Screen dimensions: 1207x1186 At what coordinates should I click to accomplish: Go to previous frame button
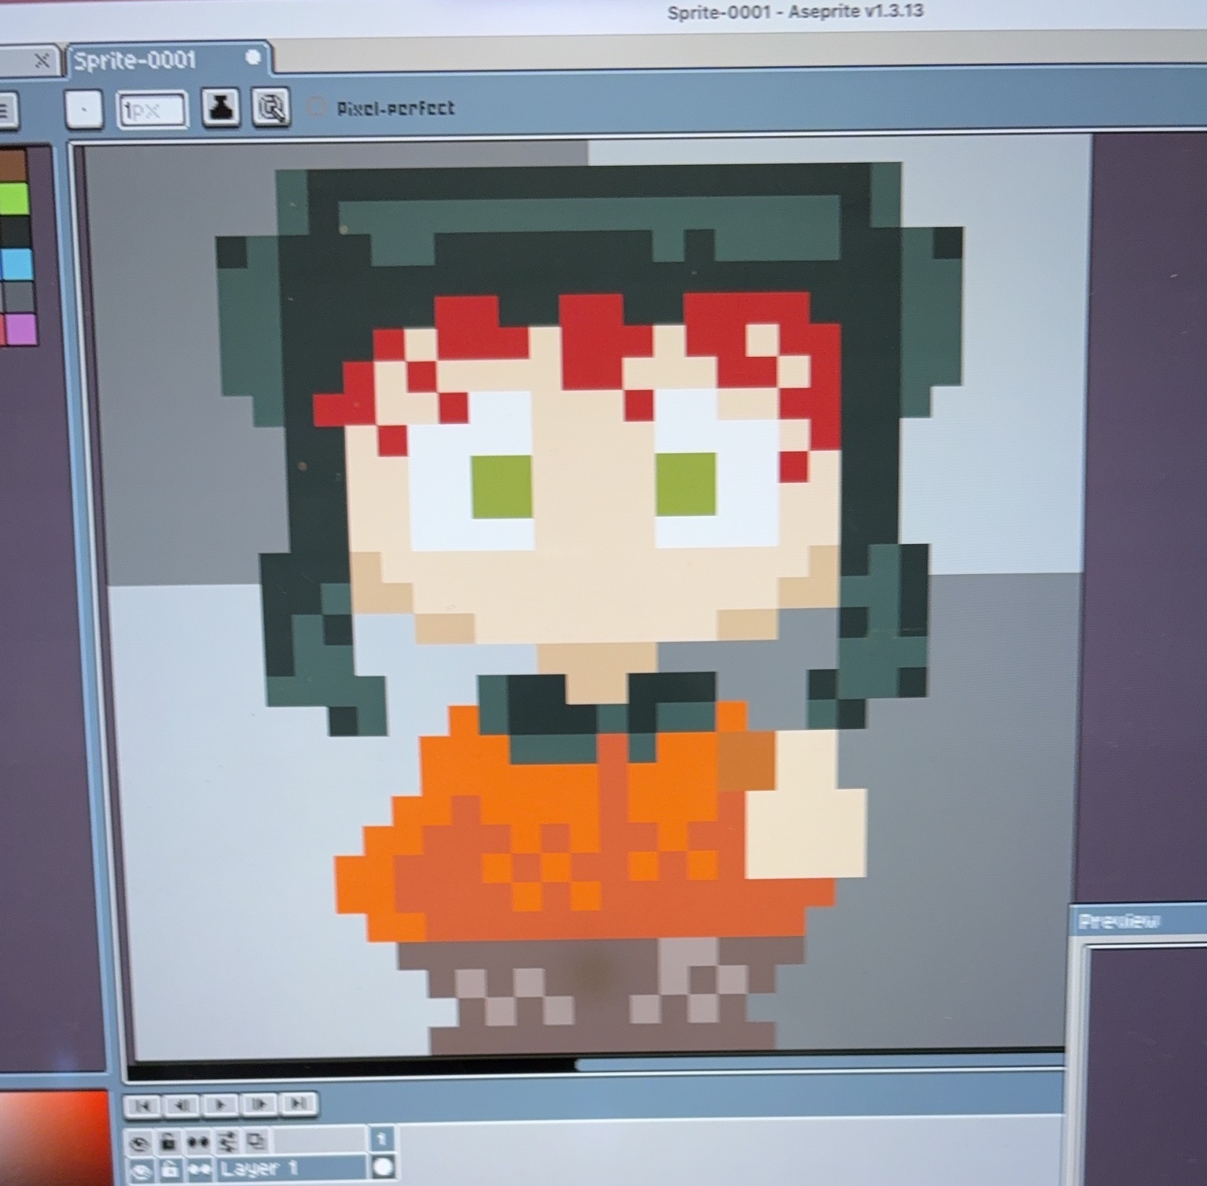pos(182,1106)
